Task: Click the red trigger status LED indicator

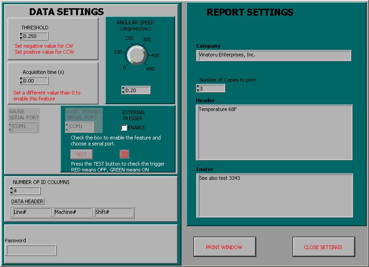Action: 124,154
